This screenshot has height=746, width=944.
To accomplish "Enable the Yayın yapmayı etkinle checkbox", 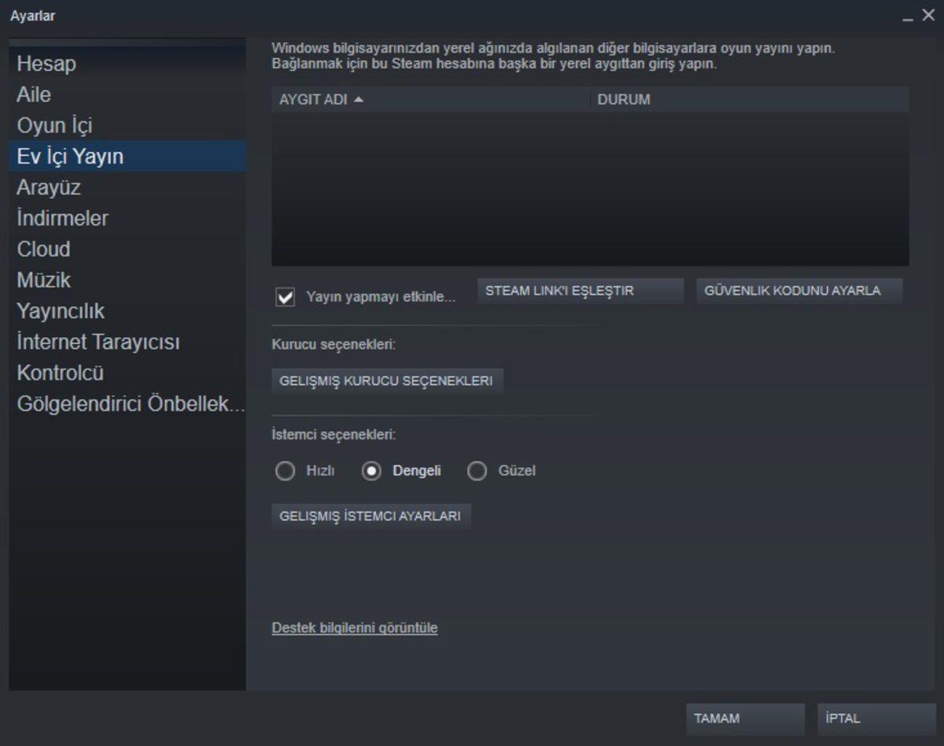I will coord(285,292).
